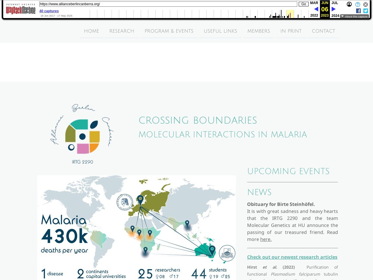Click 'Obituary for Birte Steinhöfel.' text
The image size is (373, 280).
(281, 204)
